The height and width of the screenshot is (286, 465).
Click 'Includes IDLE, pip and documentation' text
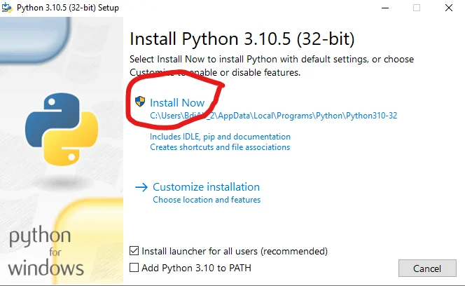220,137
